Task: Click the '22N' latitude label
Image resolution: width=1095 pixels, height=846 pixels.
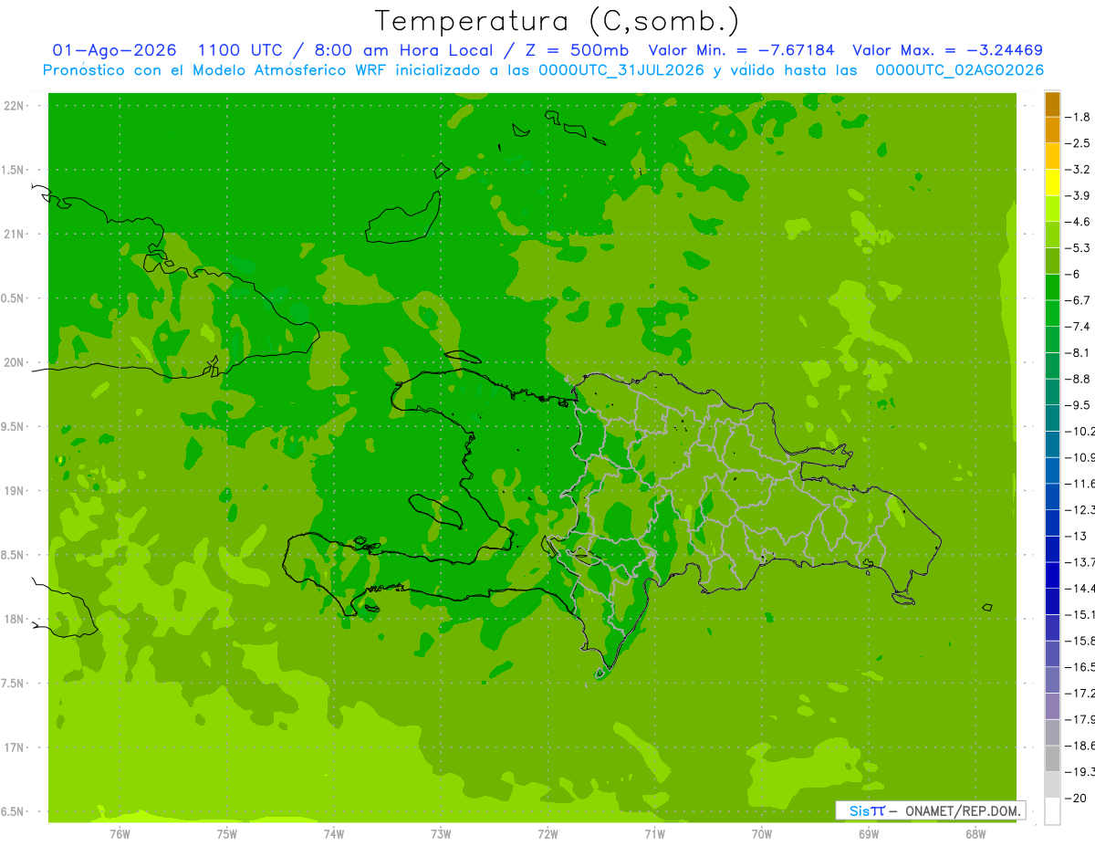Action: 14,106
